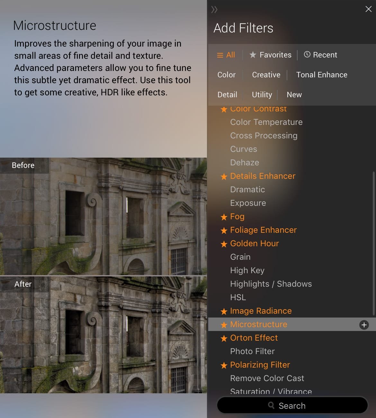
Task: Toggle the star beside Details Enhancer
Action: [224, 177]
